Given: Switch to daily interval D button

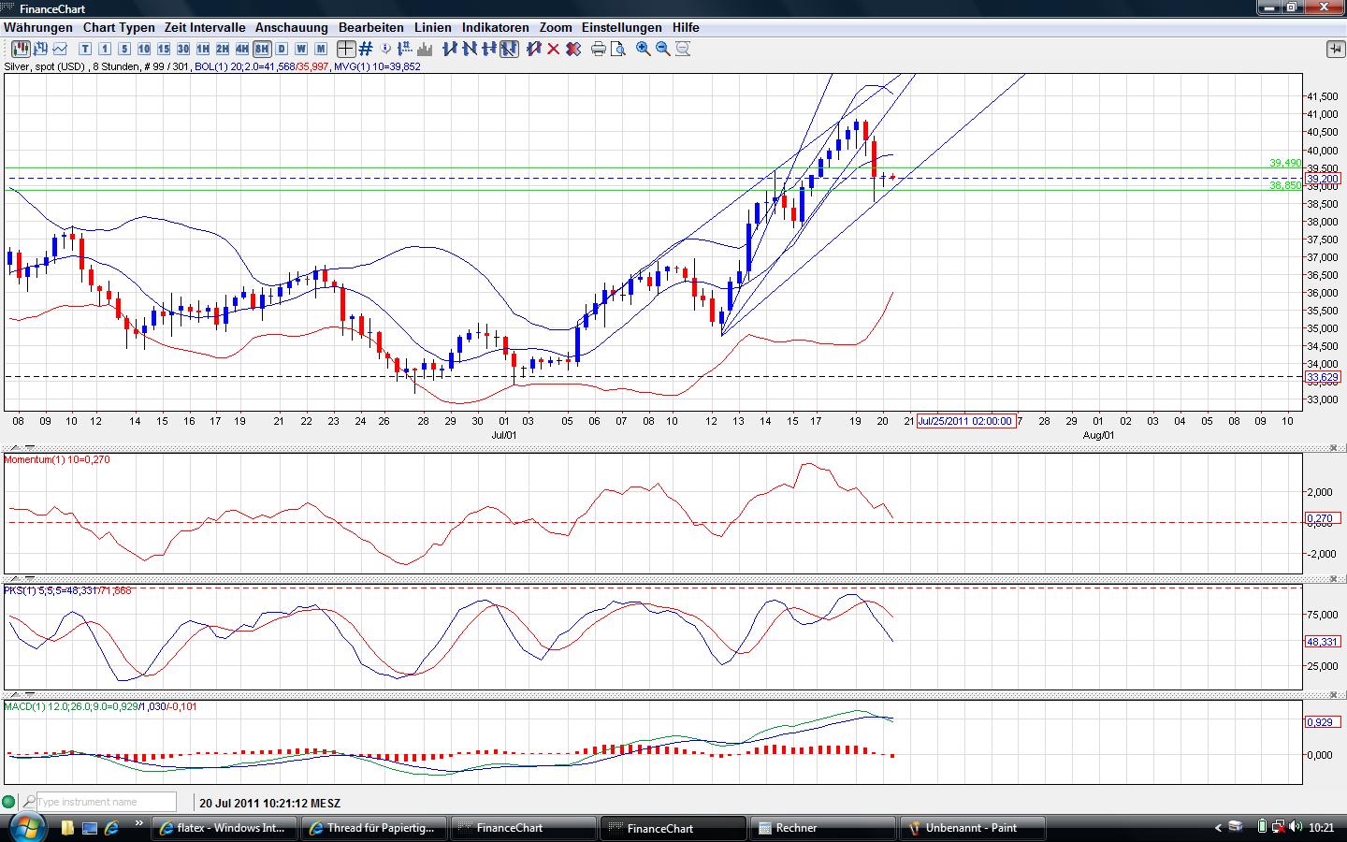Looking at the screenshot, I should pos(282,49).
